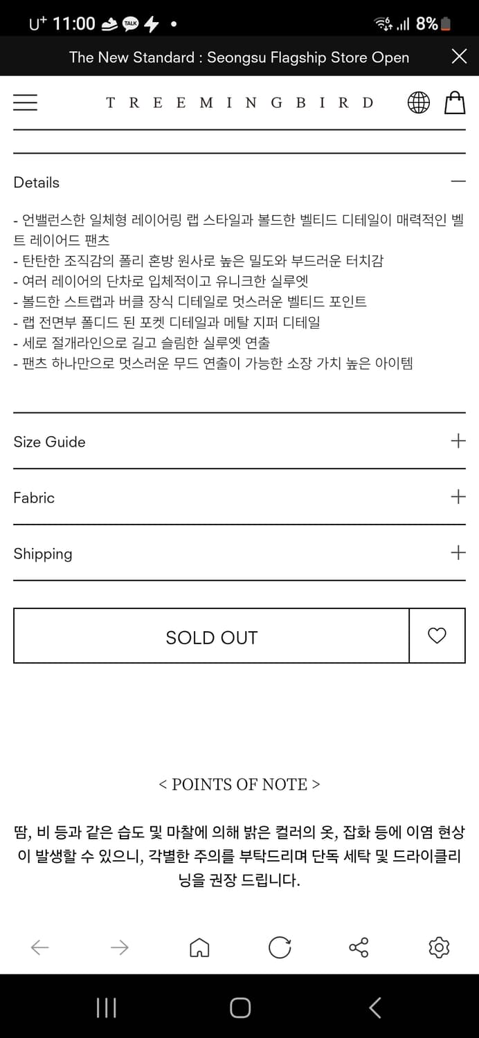Expand the Size Guide section

pos(458,441)
